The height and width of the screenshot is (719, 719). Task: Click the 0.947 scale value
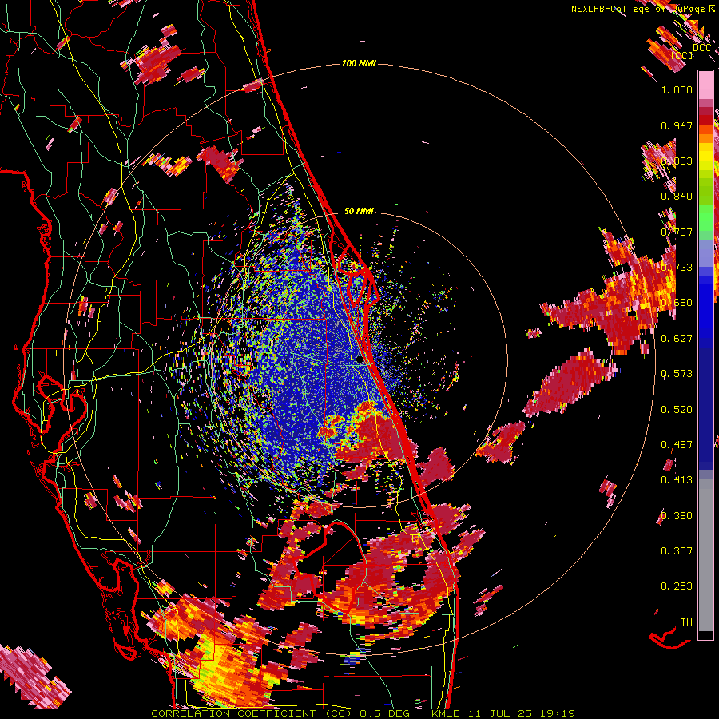677,125
